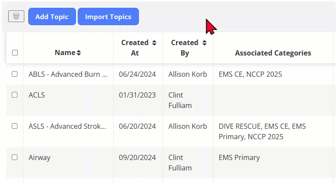Select the ACLS row checkbox
Viewport: 336px width, 183px height.
15,95
